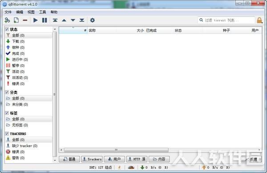Move torrent to bottom of queue
267x173 pixels.
coord(82,21)
